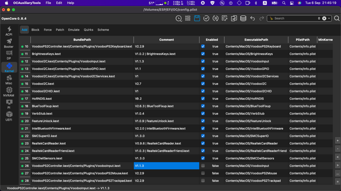Open the NVRAM section in sidebar
Image resolution: width=341 pixels, height=191 pixels.
[x=9, y=92]
